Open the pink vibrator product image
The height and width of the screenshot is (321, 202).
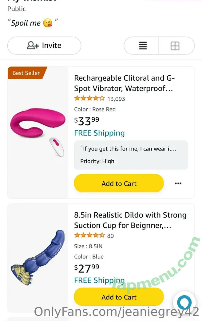tap(38, 129)
